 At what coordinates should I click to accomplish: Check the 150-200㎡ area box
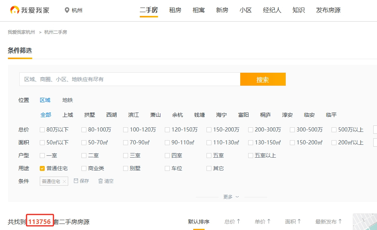pos(292,143)
